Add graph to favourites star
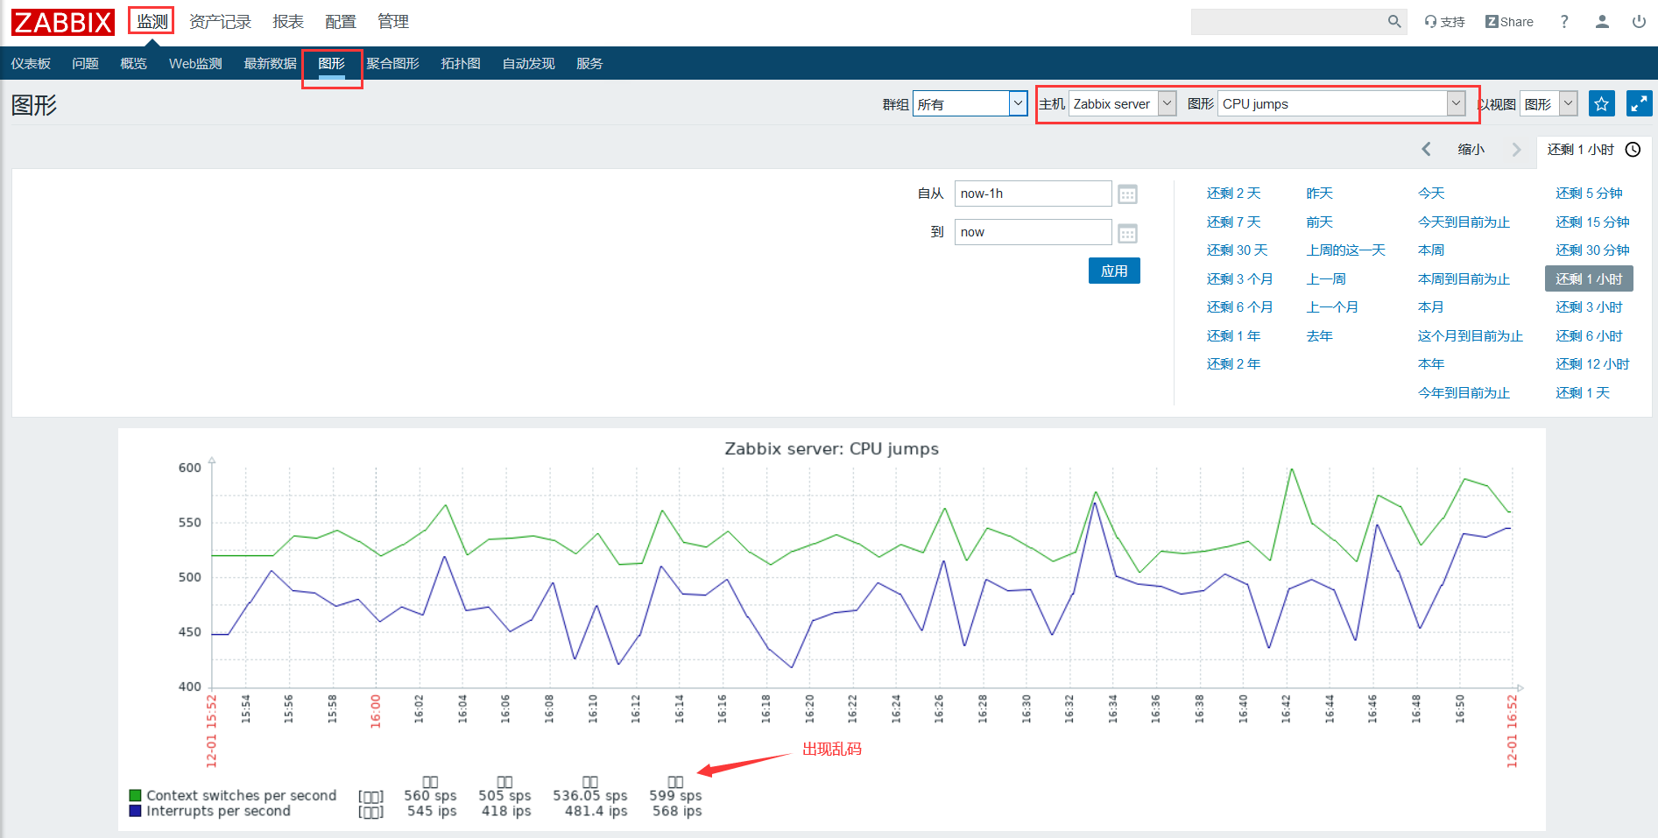The height and width of the screenshot is (838, 1658). pyautogui.click(x=1602, y=104)
